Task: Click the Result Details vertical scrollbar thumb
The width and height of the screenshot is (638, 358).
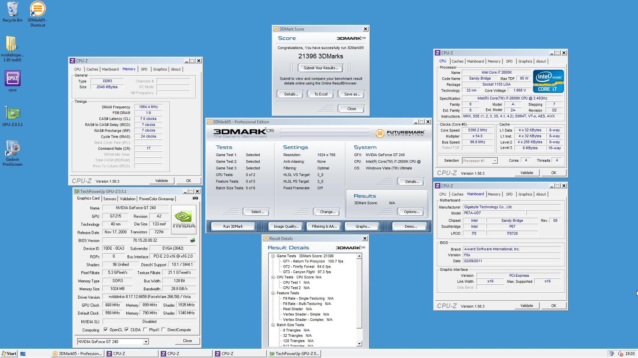Action: 359,293
